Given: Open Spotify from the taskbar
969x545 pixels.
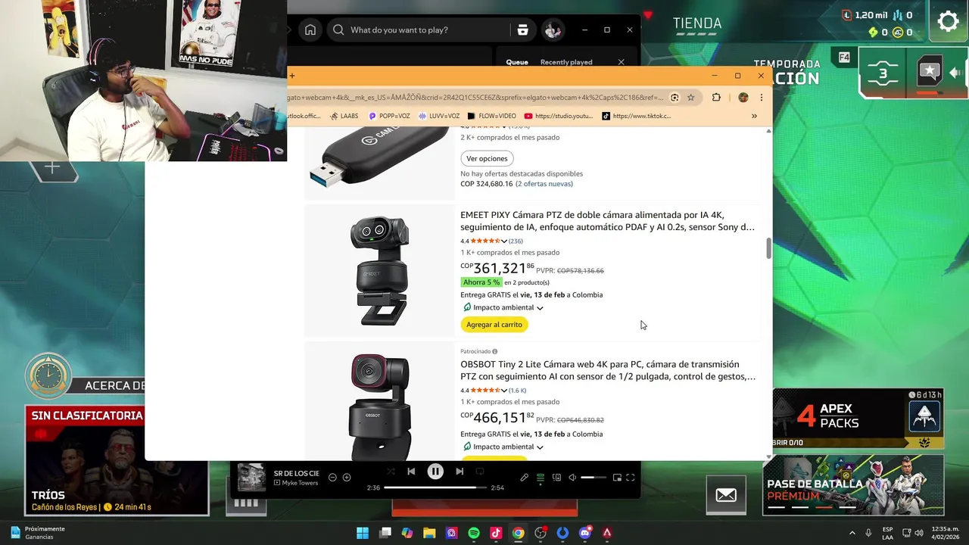Looking at the screenshot, I should (x=474, y=533).
